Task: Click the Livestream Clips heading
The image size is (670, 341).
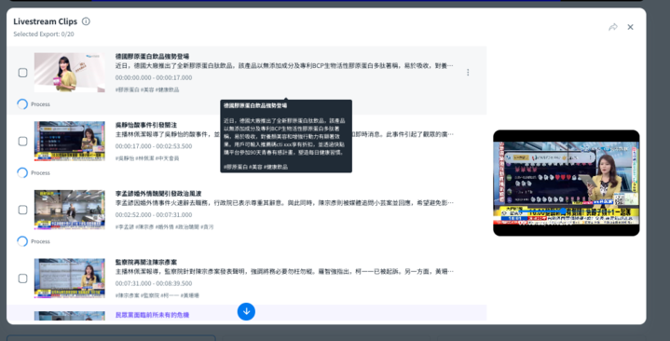Action: (x=46, y=21)
